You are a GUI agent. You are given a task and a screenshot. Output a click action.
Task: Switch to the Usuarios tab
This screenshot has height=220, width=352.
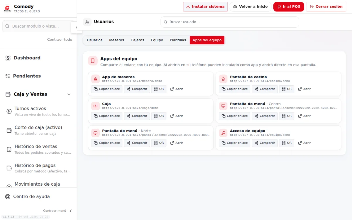point(94,40)
